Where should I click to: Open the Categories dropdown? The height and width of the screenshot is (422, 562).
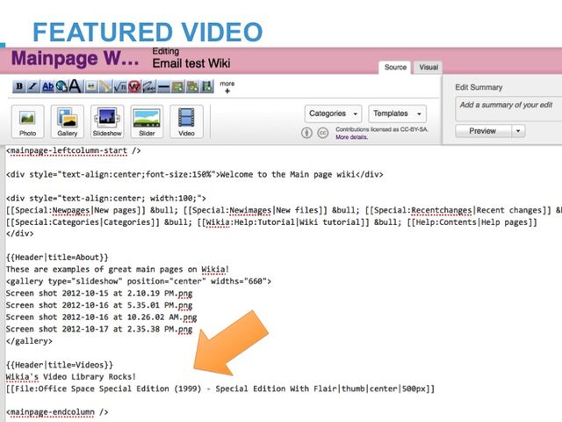tap(334, 113)
